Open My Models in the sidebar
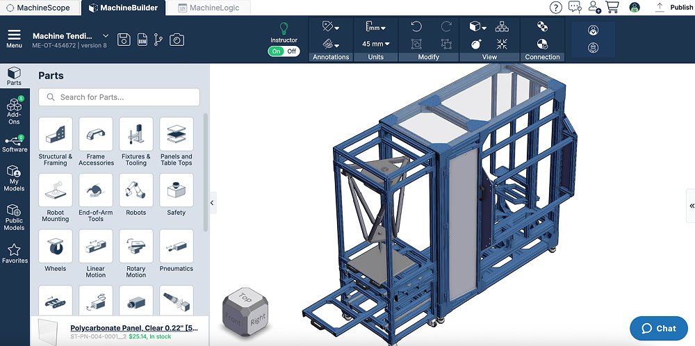The width and height of the screenshot is (695, 346). 14,179
